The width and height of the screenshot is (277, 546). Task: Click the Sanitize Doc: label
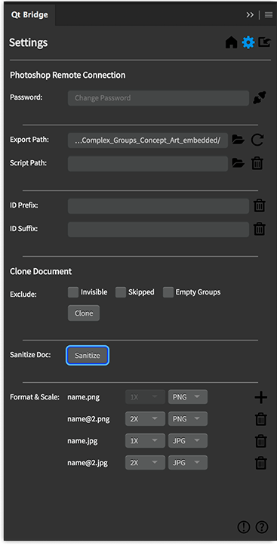click(31, 355)
